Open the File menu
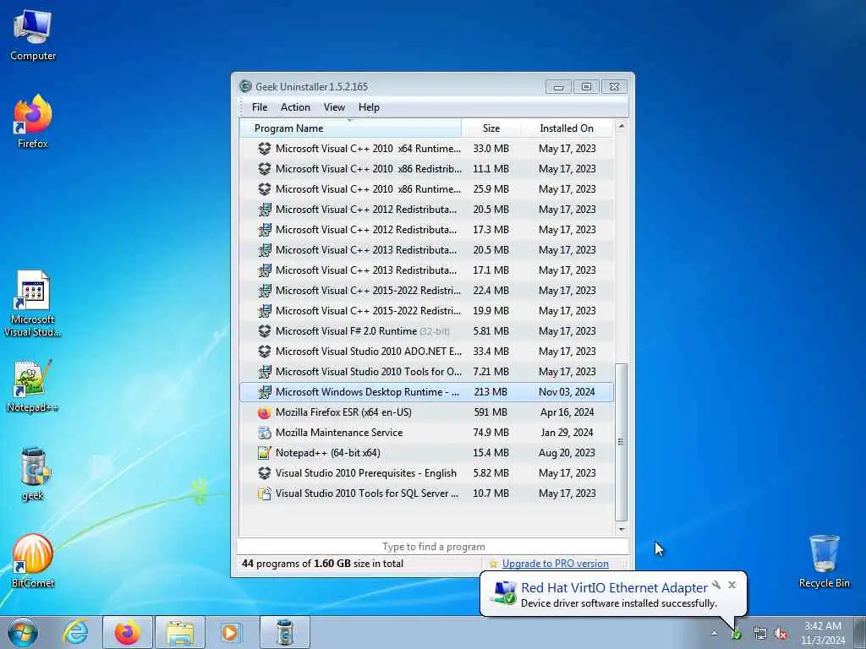 pos(259,107)
